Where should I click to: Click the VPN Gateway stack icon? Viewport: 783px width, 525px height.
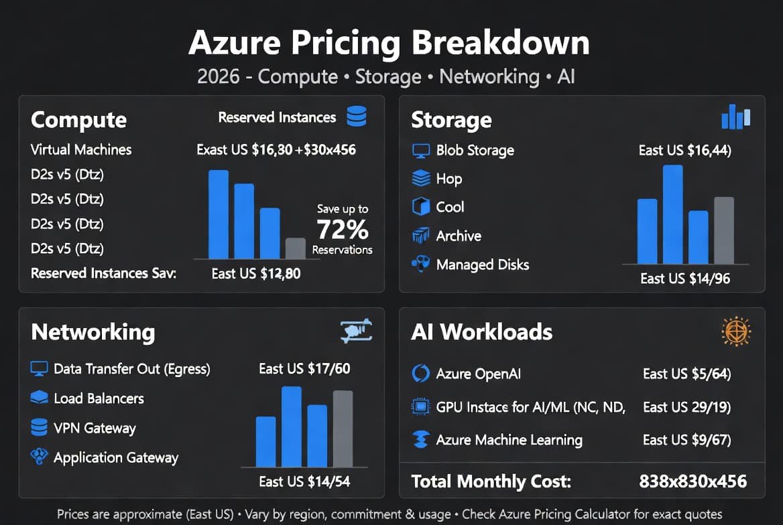[x=39, y=428]
